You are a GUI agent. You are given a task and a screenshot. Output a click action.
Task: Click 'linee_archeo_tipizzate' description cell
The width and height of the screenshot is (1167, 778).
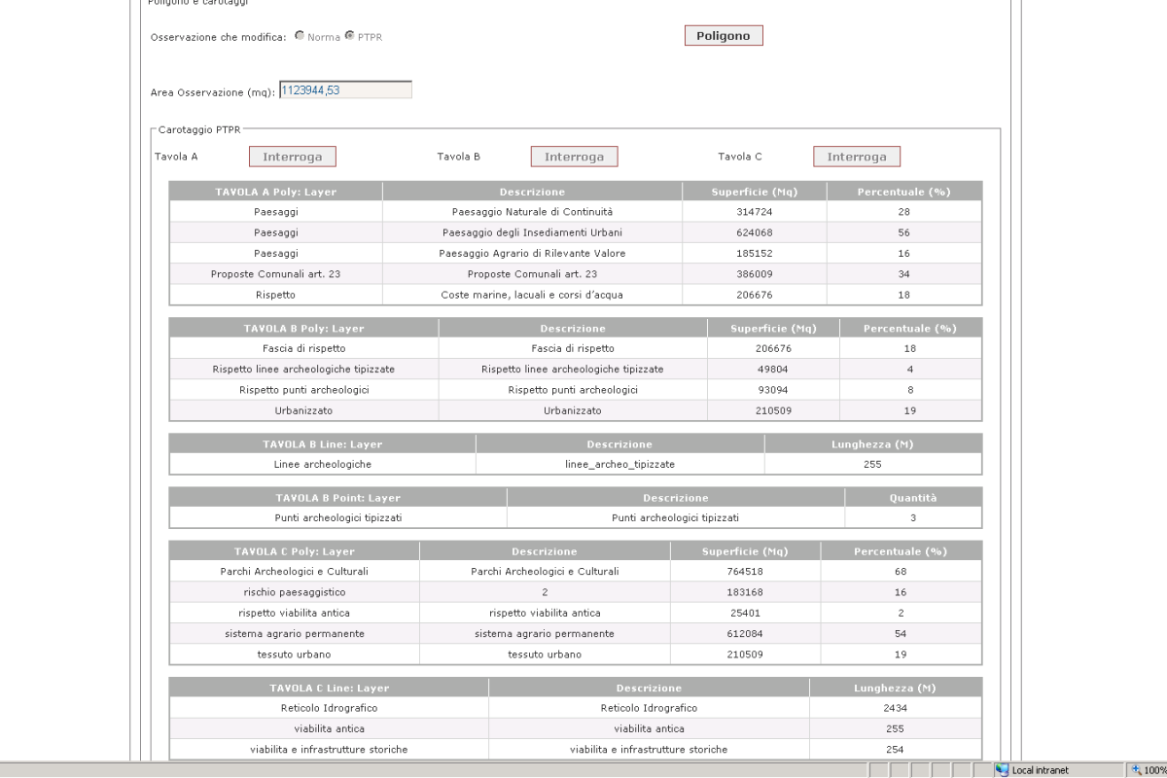pyautogui.click(x=619, y=465)
